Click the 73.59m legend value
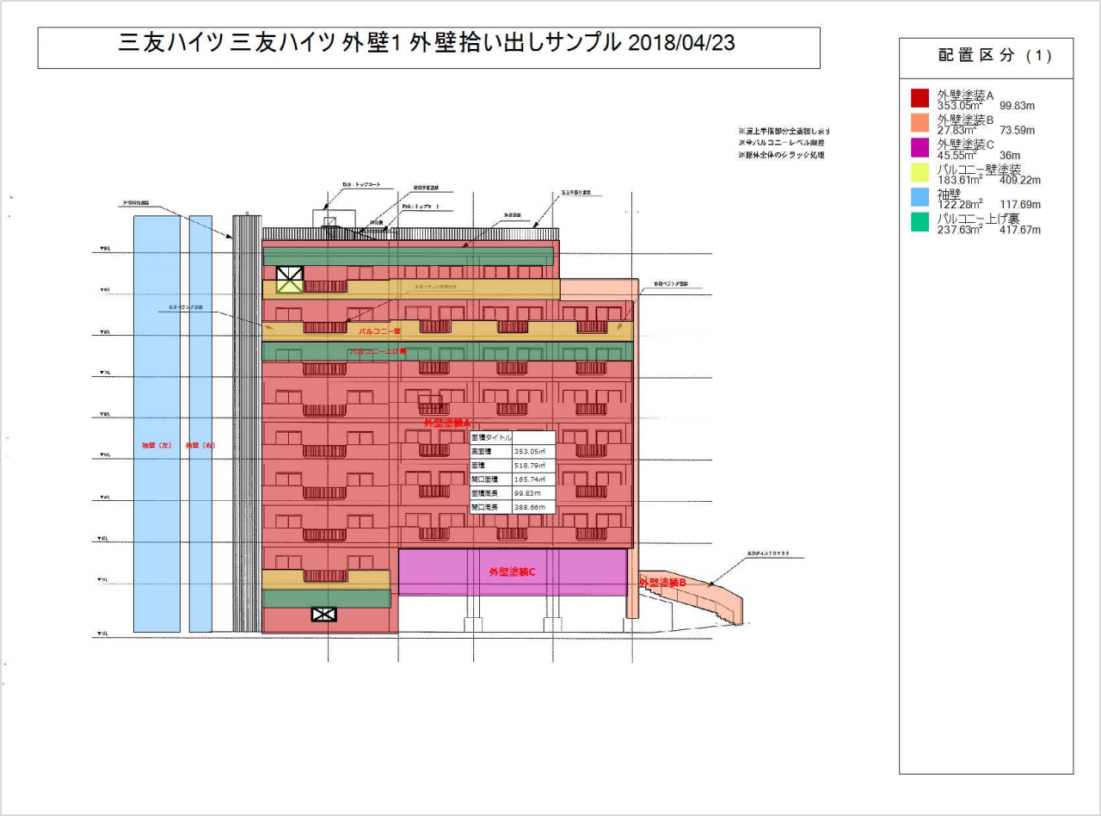This screenshot has width=1101, height=816. pos(1017,131)
